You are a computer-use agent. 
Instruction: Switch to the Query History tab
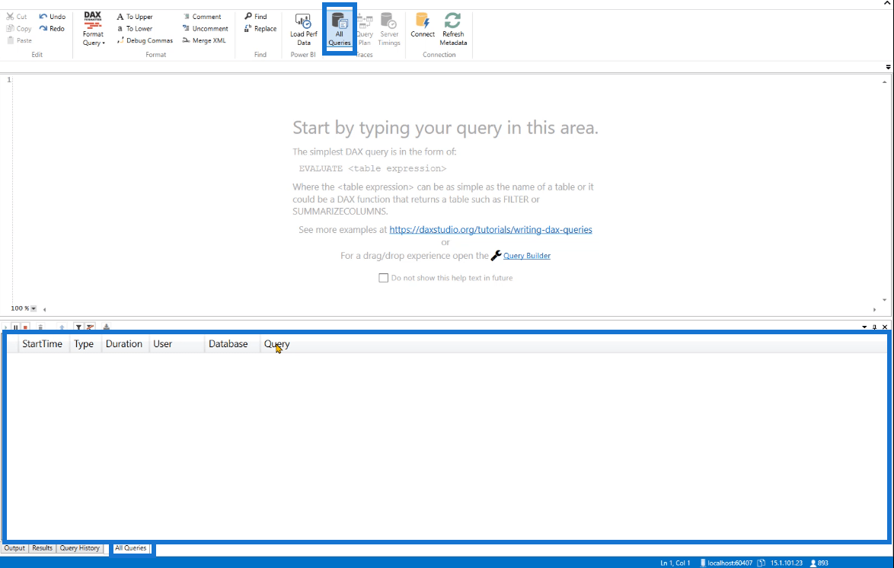pyautogui.click(x=79, y=548)
